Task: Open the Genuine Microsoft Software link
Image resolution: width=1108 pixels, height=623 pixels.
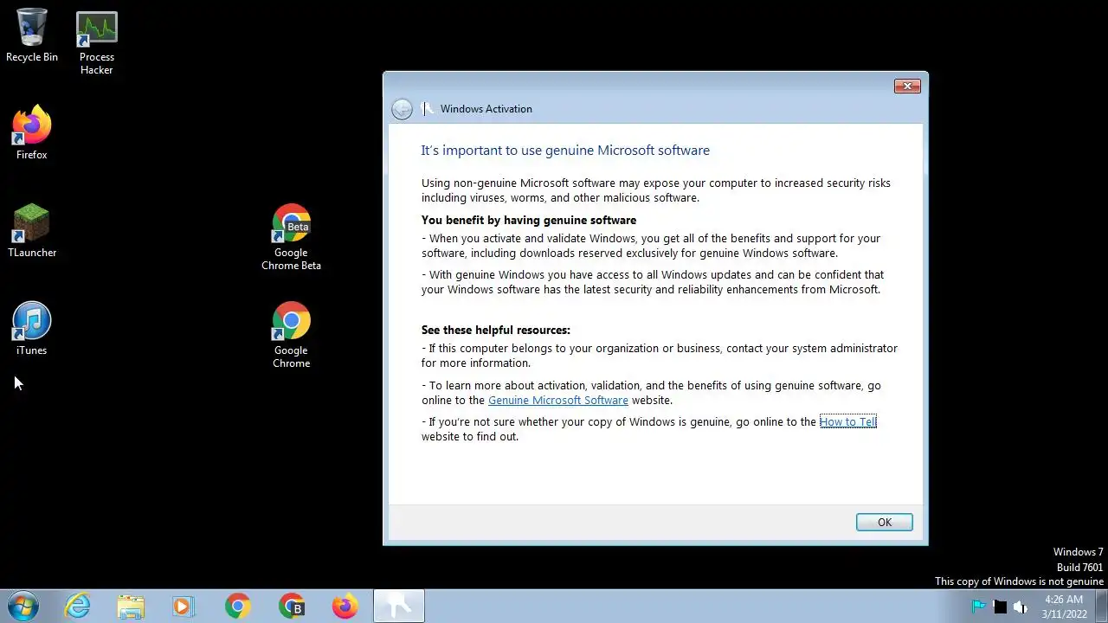Action: 558,400
